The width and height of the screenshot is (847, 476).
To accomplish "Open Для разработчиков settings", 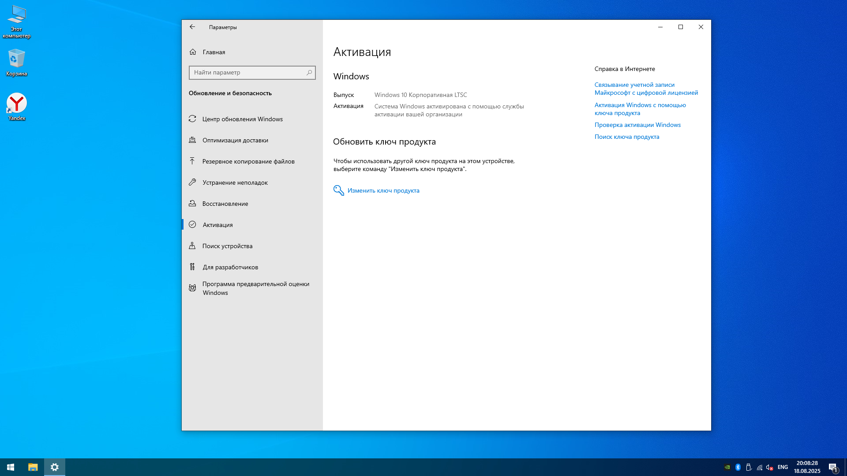I will 230,267.
